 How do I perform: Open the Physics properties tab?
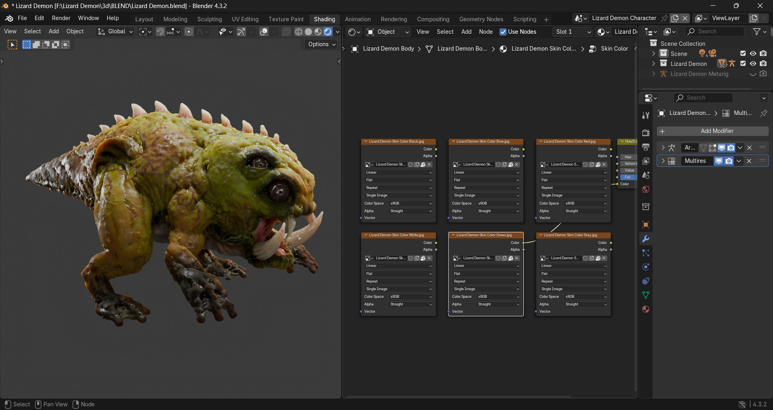pyautogui.click(x=646, y=267)
